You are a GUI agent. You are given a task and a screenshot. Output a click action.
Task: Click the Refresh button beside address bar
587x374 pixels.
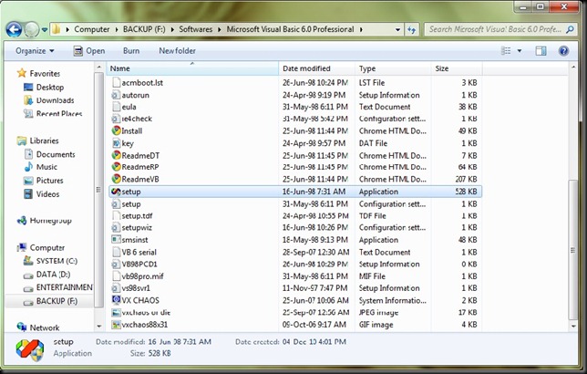[x=411, y=29]
